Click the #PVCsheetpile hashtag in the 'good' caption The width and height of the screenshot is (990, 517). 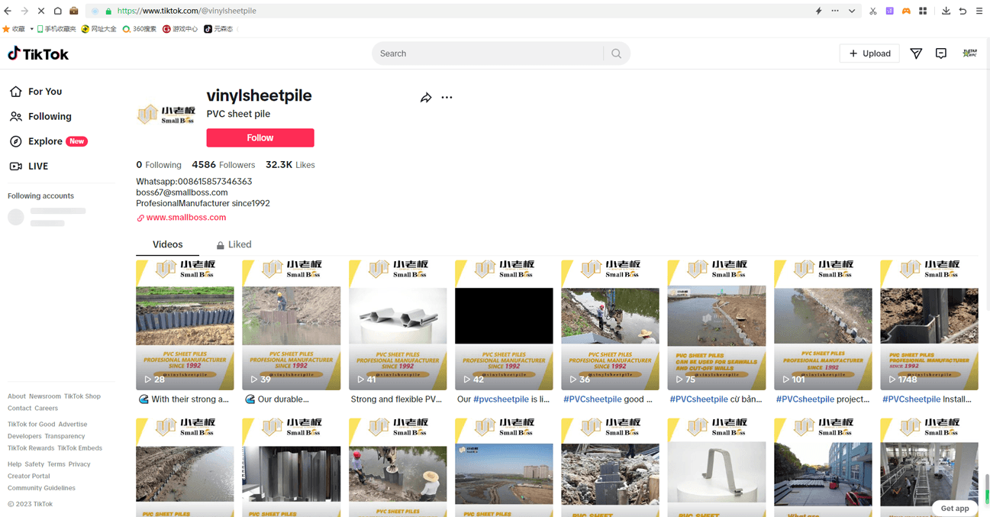pos(592,399)
